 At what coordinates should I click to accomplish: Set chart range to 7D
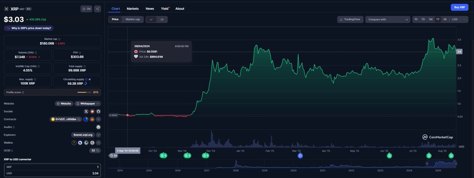[x=423, y=19]
